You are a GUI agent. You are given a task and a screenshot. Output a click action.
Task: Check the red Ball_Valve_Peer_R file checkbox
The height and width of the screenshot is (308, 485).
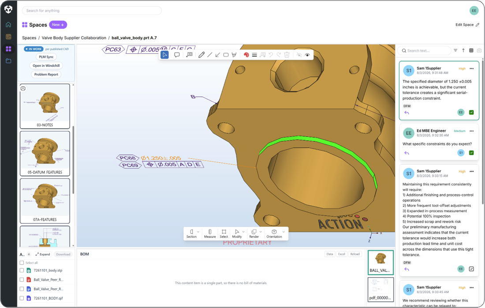coord(22,279)
